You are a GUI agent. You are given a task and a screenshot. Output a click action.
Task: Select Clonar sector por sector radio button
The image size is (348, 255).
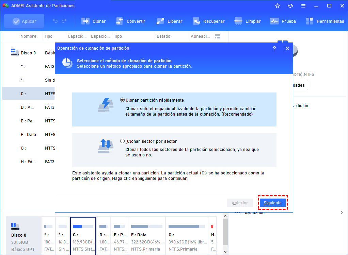click(x=122, y=141)
